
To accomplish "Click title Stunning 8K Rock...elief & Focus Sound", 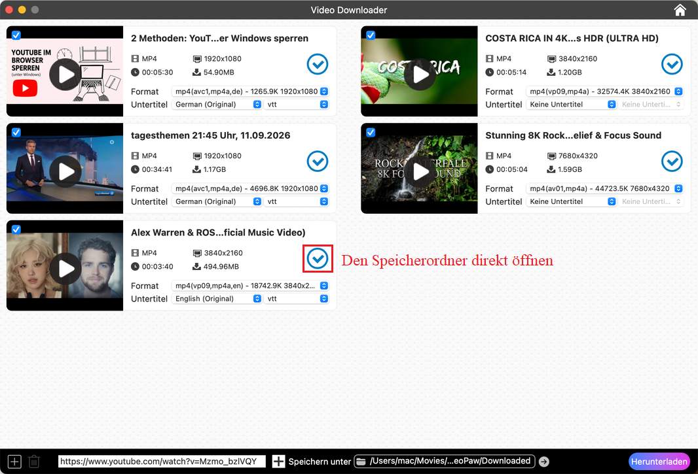I will [574, 135].
